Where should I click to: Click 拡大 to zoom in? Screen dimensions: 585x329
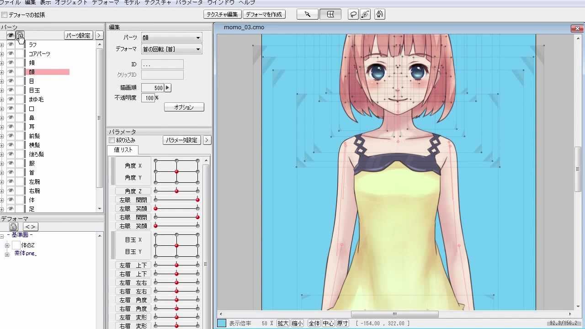tap(283, 323)
